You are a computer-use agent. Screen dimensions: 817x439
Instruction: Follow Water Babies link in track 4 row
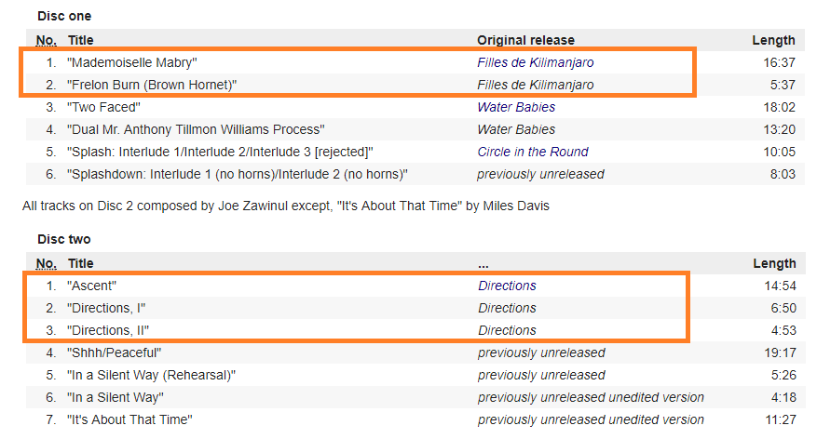[516, 129]
